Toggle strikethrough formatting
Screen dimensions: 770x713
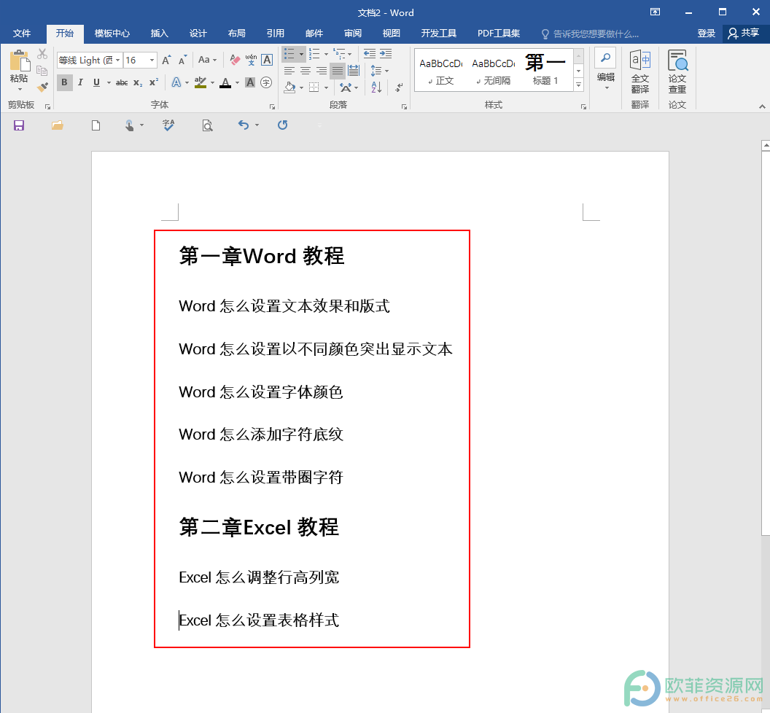click(x=122, y=82)
